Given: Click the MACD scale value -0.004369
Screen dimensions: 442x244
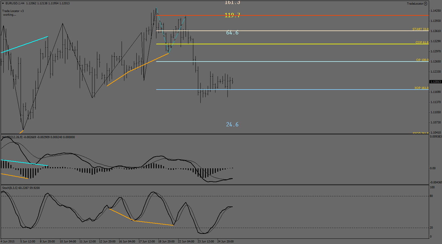Looking at the screenshot, I should point(436,182).
